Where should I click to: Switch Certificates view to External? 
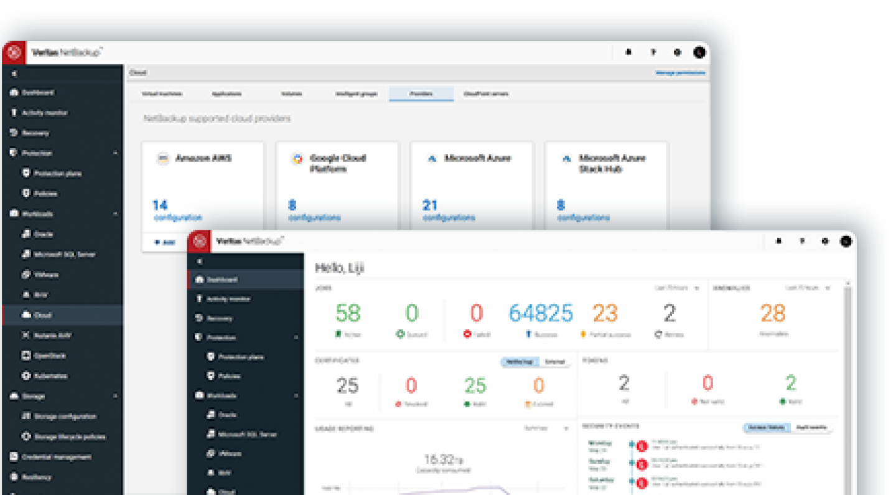554,362
